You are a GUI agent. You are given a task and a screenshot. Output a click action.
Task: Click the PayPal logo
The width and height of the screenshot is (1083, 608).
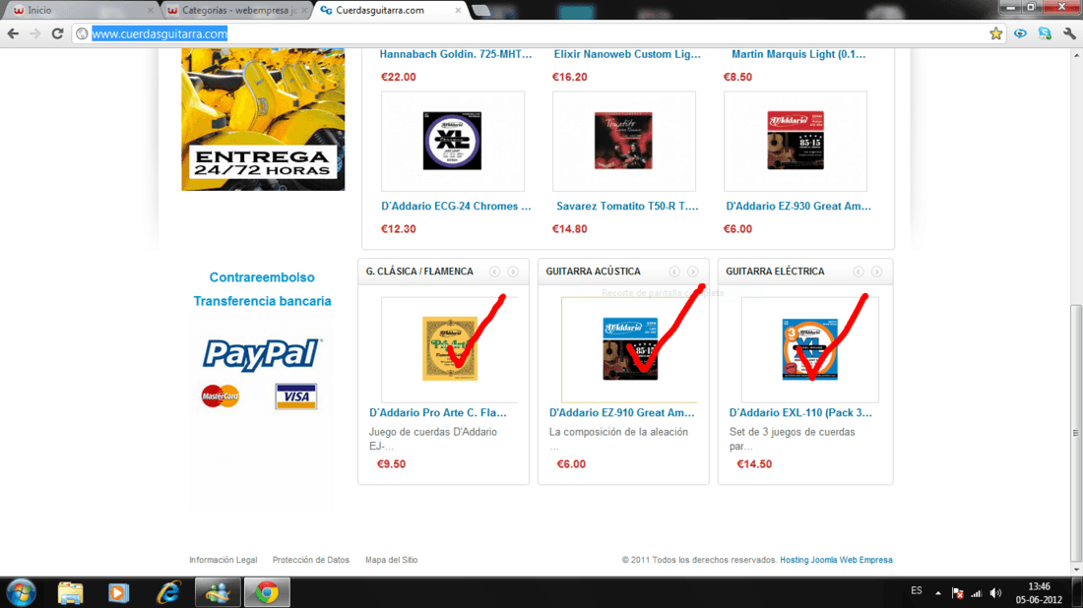262,354
